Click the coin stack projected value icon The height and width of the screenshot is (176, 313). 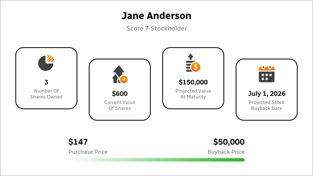193,63
